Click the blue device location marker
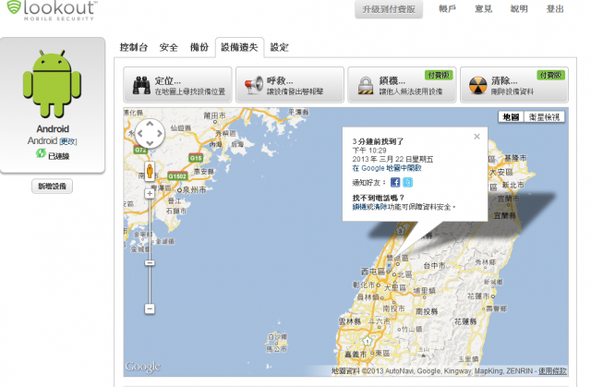Viewport: 591px width, 387px height. click(x=389, y=265)
